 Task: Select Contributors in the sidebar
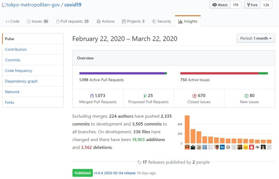(16, 49)
